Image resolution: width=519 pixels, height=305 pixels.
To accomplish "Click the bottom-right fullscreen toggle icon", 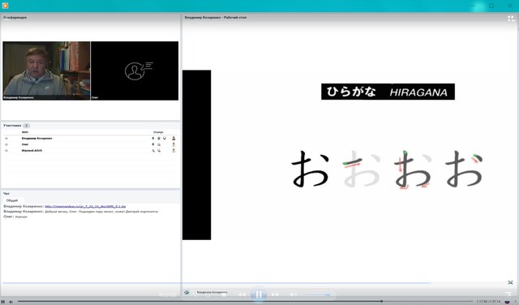I will 508,294.
